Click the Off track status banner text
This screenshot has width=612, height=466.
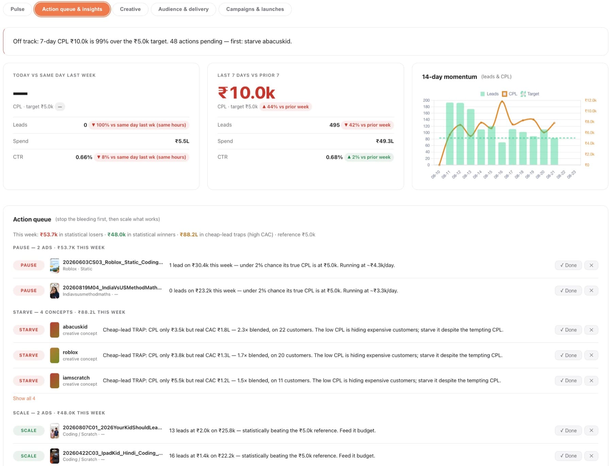click(152, 41)
